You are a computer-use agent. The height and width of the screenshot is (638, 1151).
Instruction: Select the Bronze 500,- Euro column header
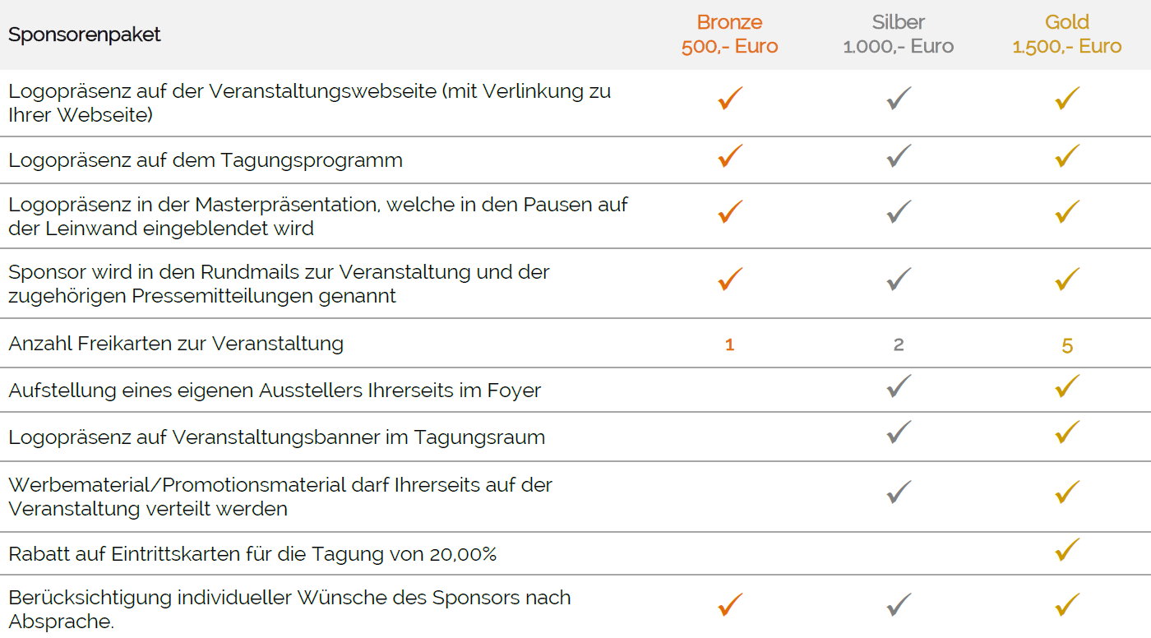[x=730, y=35]
